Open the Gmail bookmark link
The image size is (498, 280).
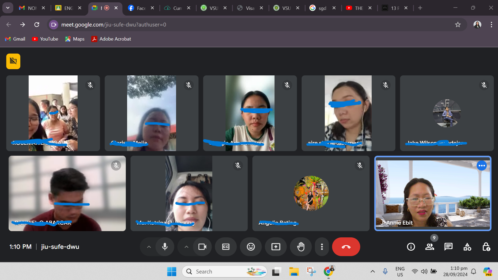coord(15,39)
